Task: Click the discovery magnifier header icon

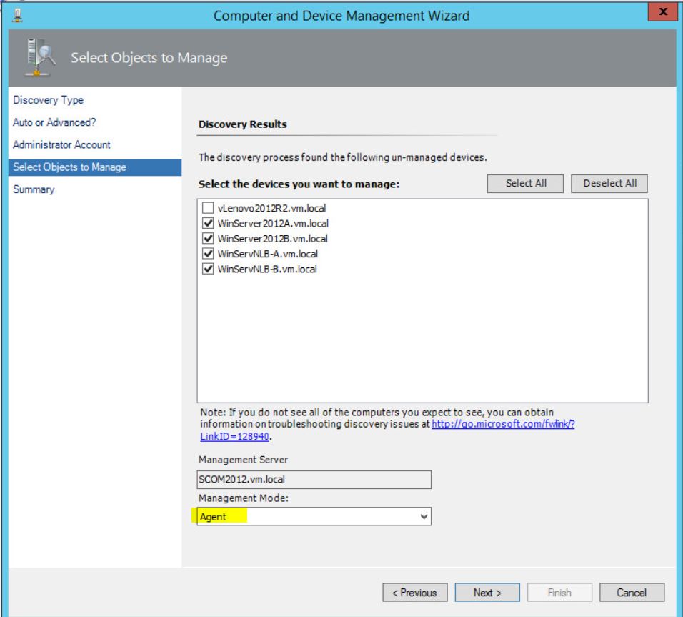Action: point(36,58)
